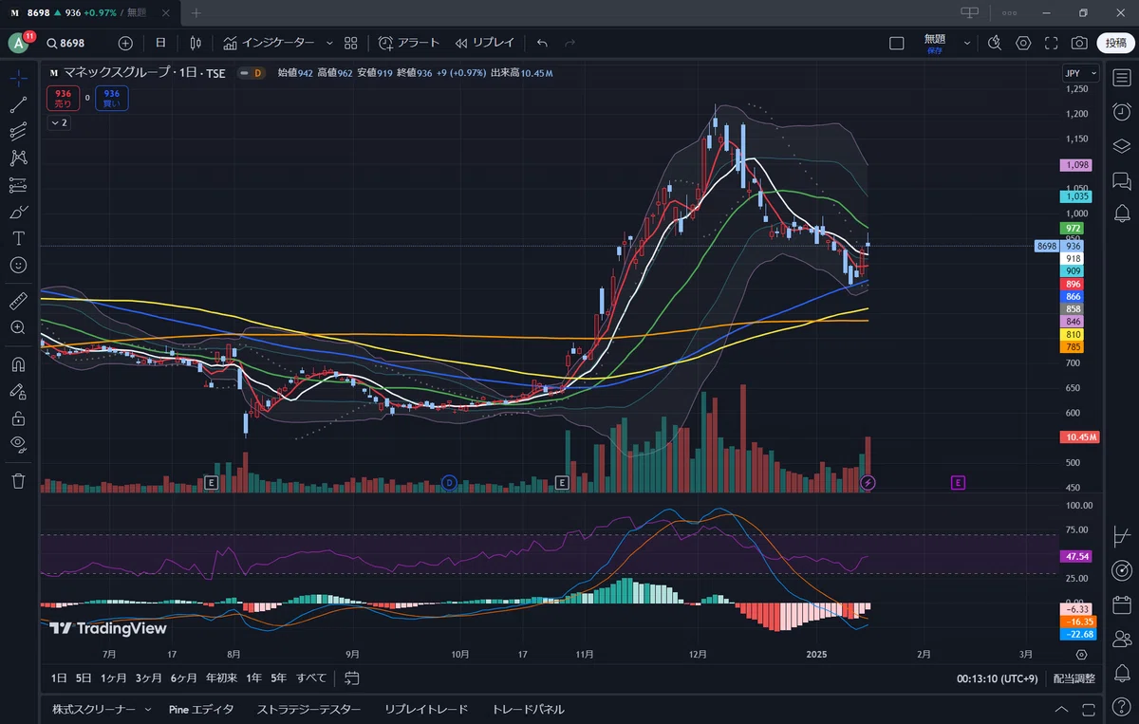Open the chart patterns tool
Image resolution: width=1139 pixels, height=724 pixels.
[18, 158]
